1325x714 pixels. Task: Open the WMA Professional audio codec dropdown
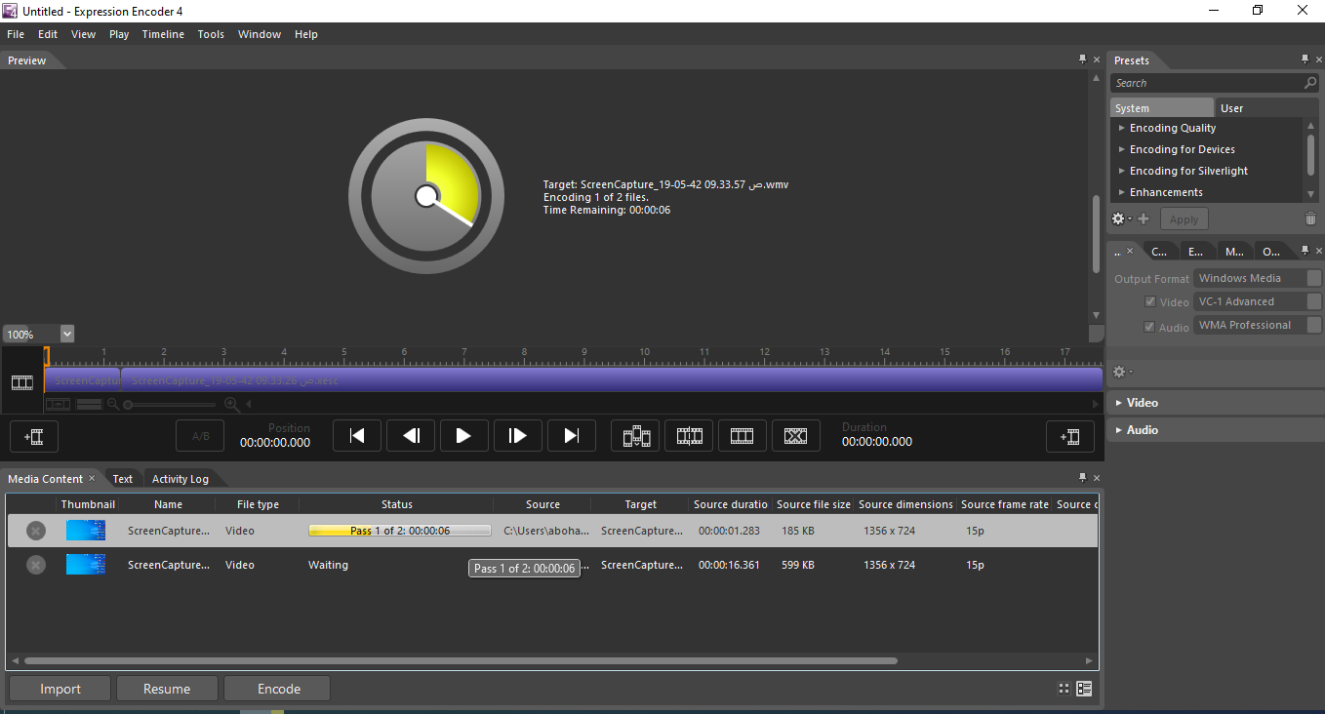(x=1258, y=325)
